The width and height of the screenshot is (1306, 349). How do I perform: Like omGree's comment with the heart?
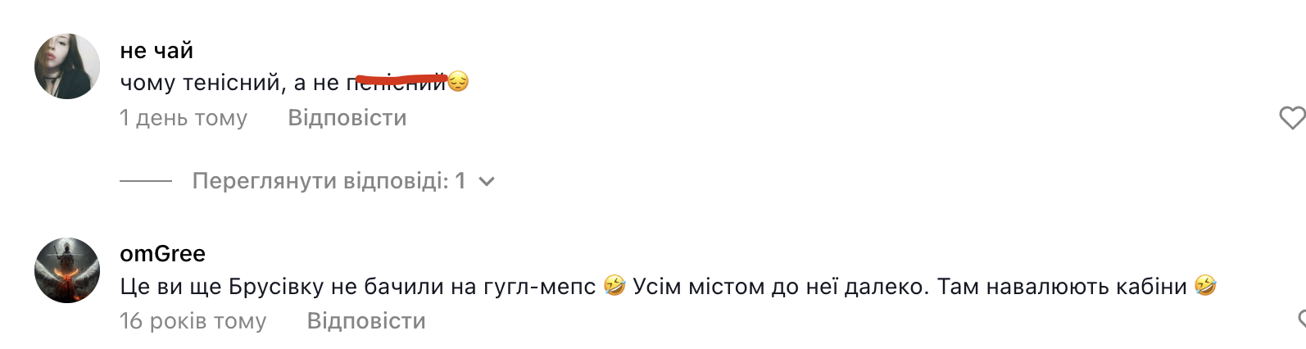click(x=1300, y=320)
